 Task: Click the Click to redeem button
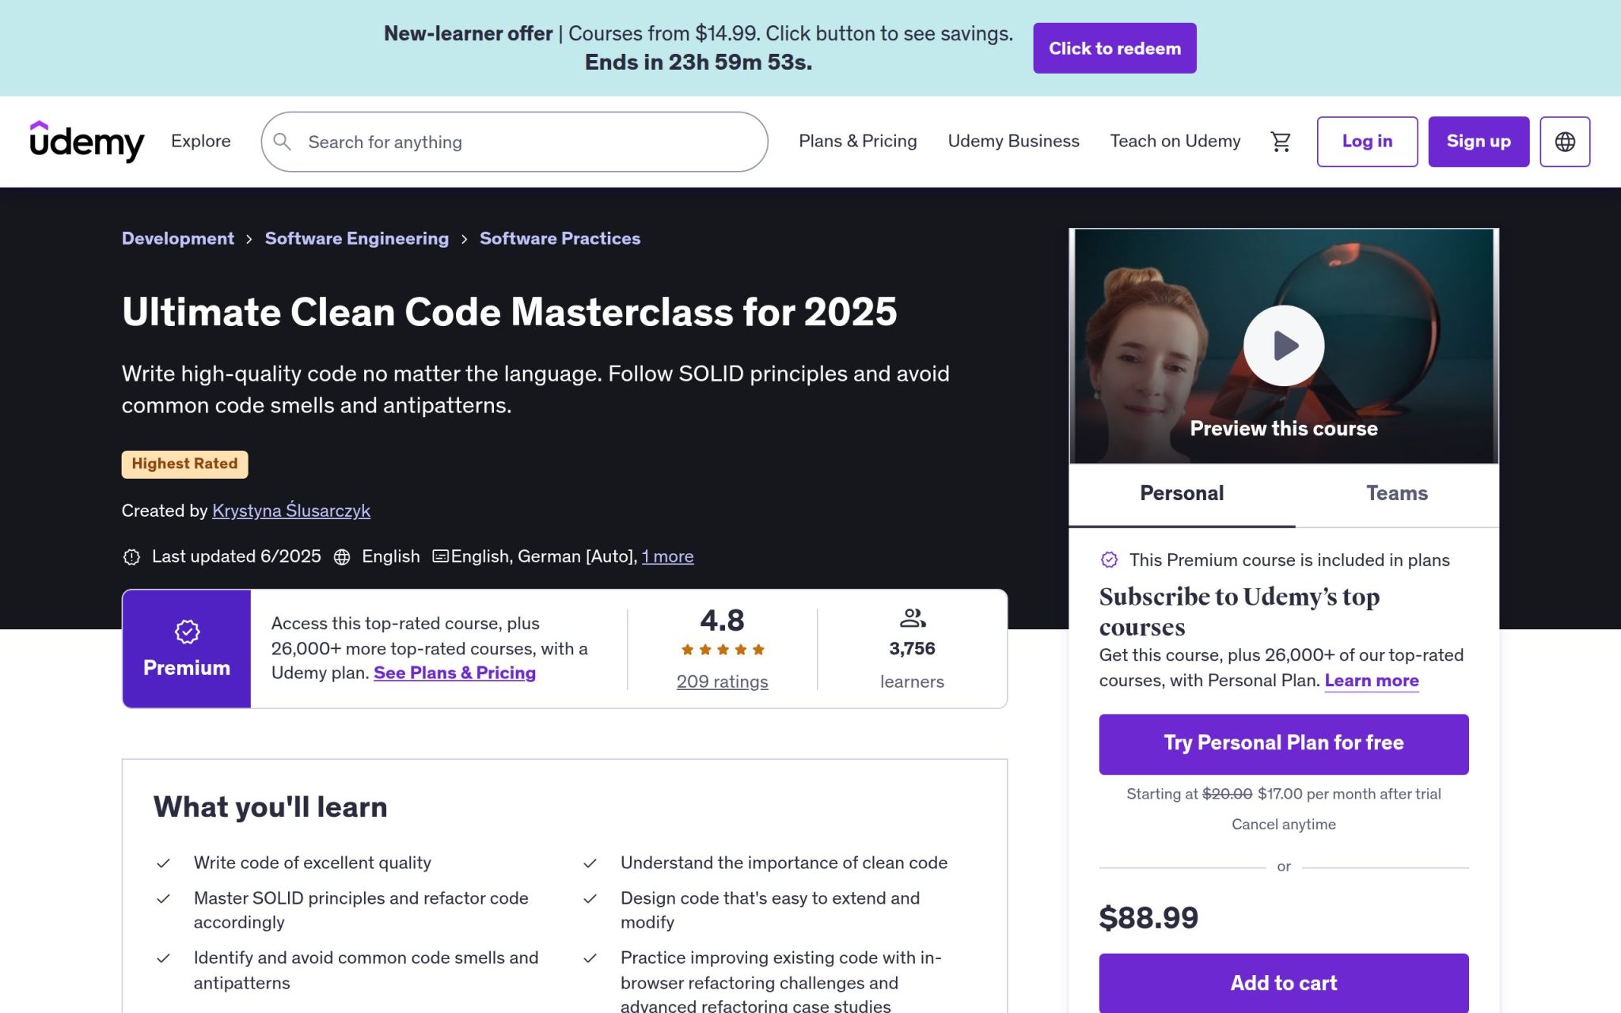(x=1114, y=48)
